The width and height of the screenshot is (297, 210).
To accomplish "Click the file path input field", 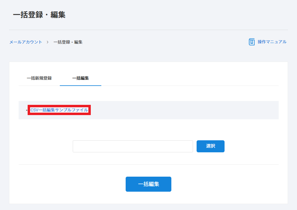I will pos(133,146).
